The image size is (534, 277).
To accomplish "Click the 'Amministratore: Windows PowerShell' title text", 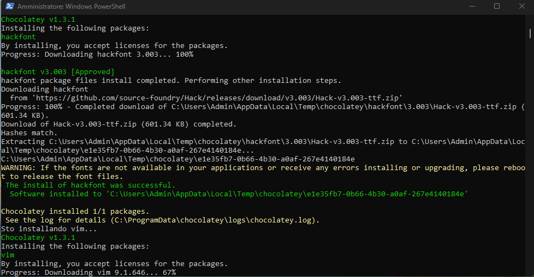I will pyautogui.click(x=72, y=7).
